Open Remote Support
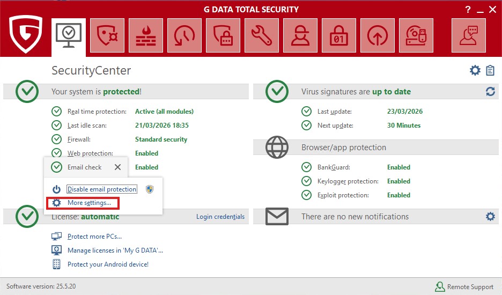 (464, 286)
